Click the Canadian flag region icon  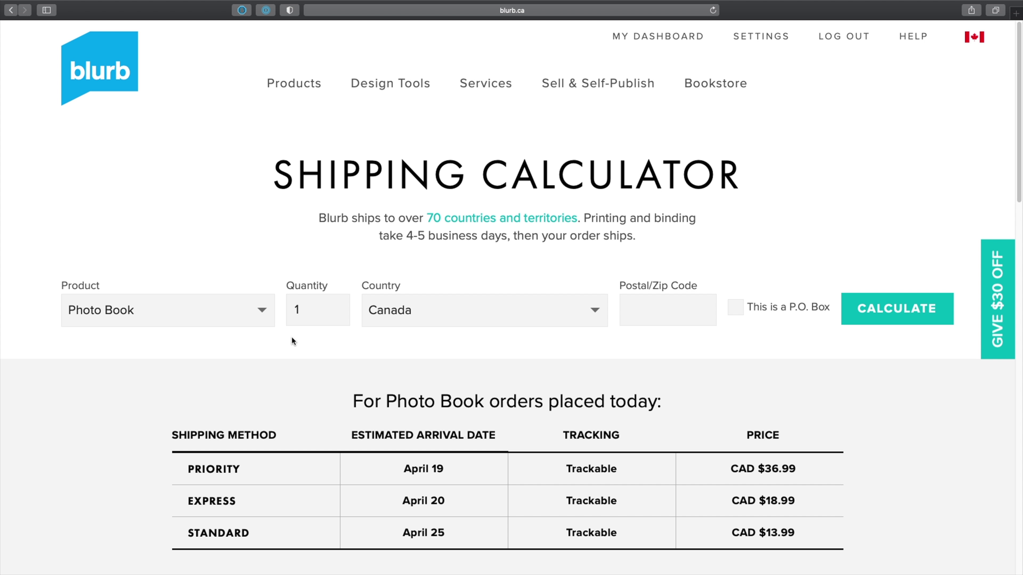point(974,37)
